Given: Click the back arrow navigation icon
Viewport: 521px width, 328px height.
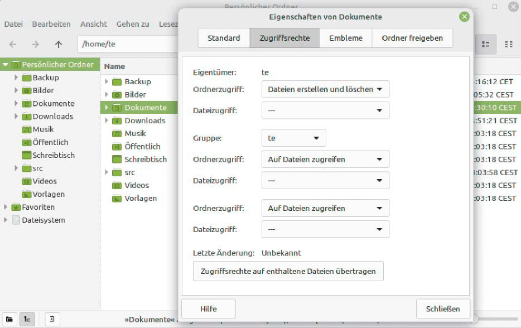Looking at the screenshot, I should click(x=12, y=44).
